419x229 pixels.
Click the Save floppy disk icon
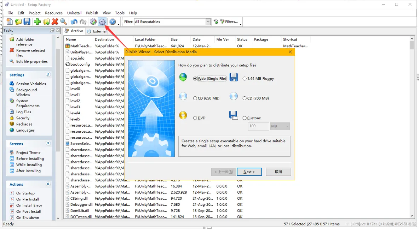coord(27,22)
